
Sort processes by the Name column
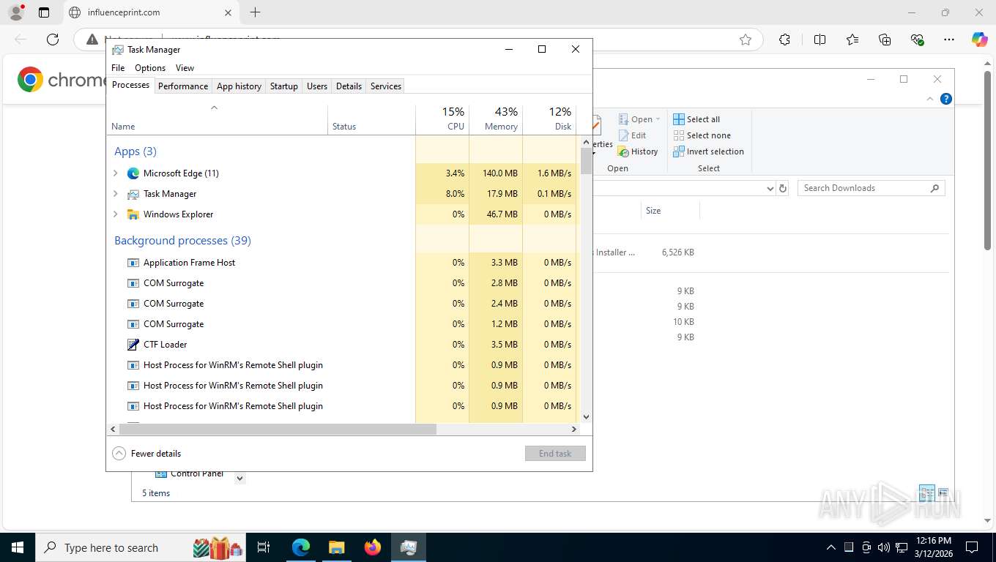pyautogui.click(x=218, y=119)
